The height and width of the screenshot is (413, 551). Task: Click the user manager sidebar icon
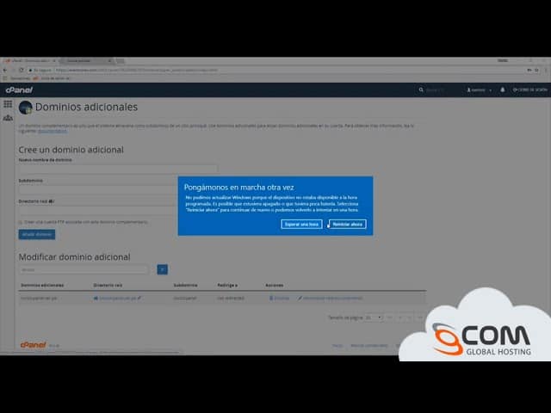8,117
